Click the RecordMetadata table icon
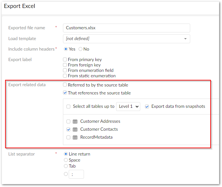 [x=75, y=137]
